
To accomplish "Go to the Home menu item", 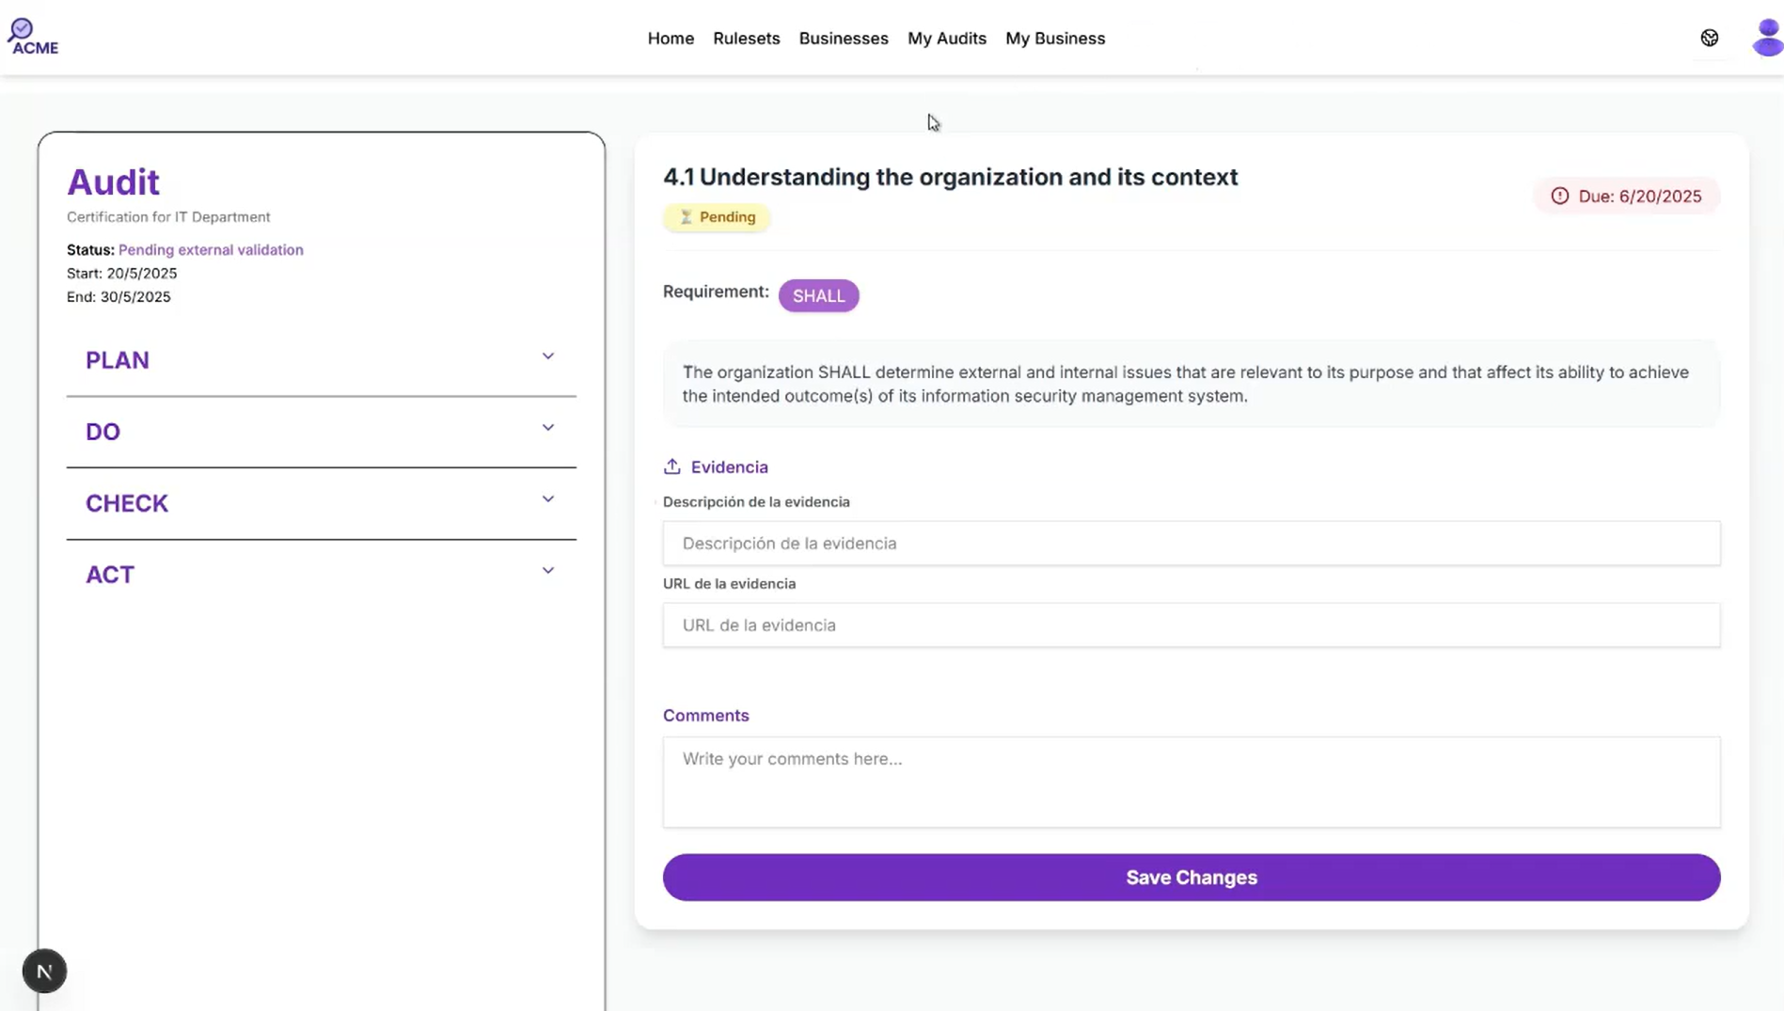I will pos(671,39).
